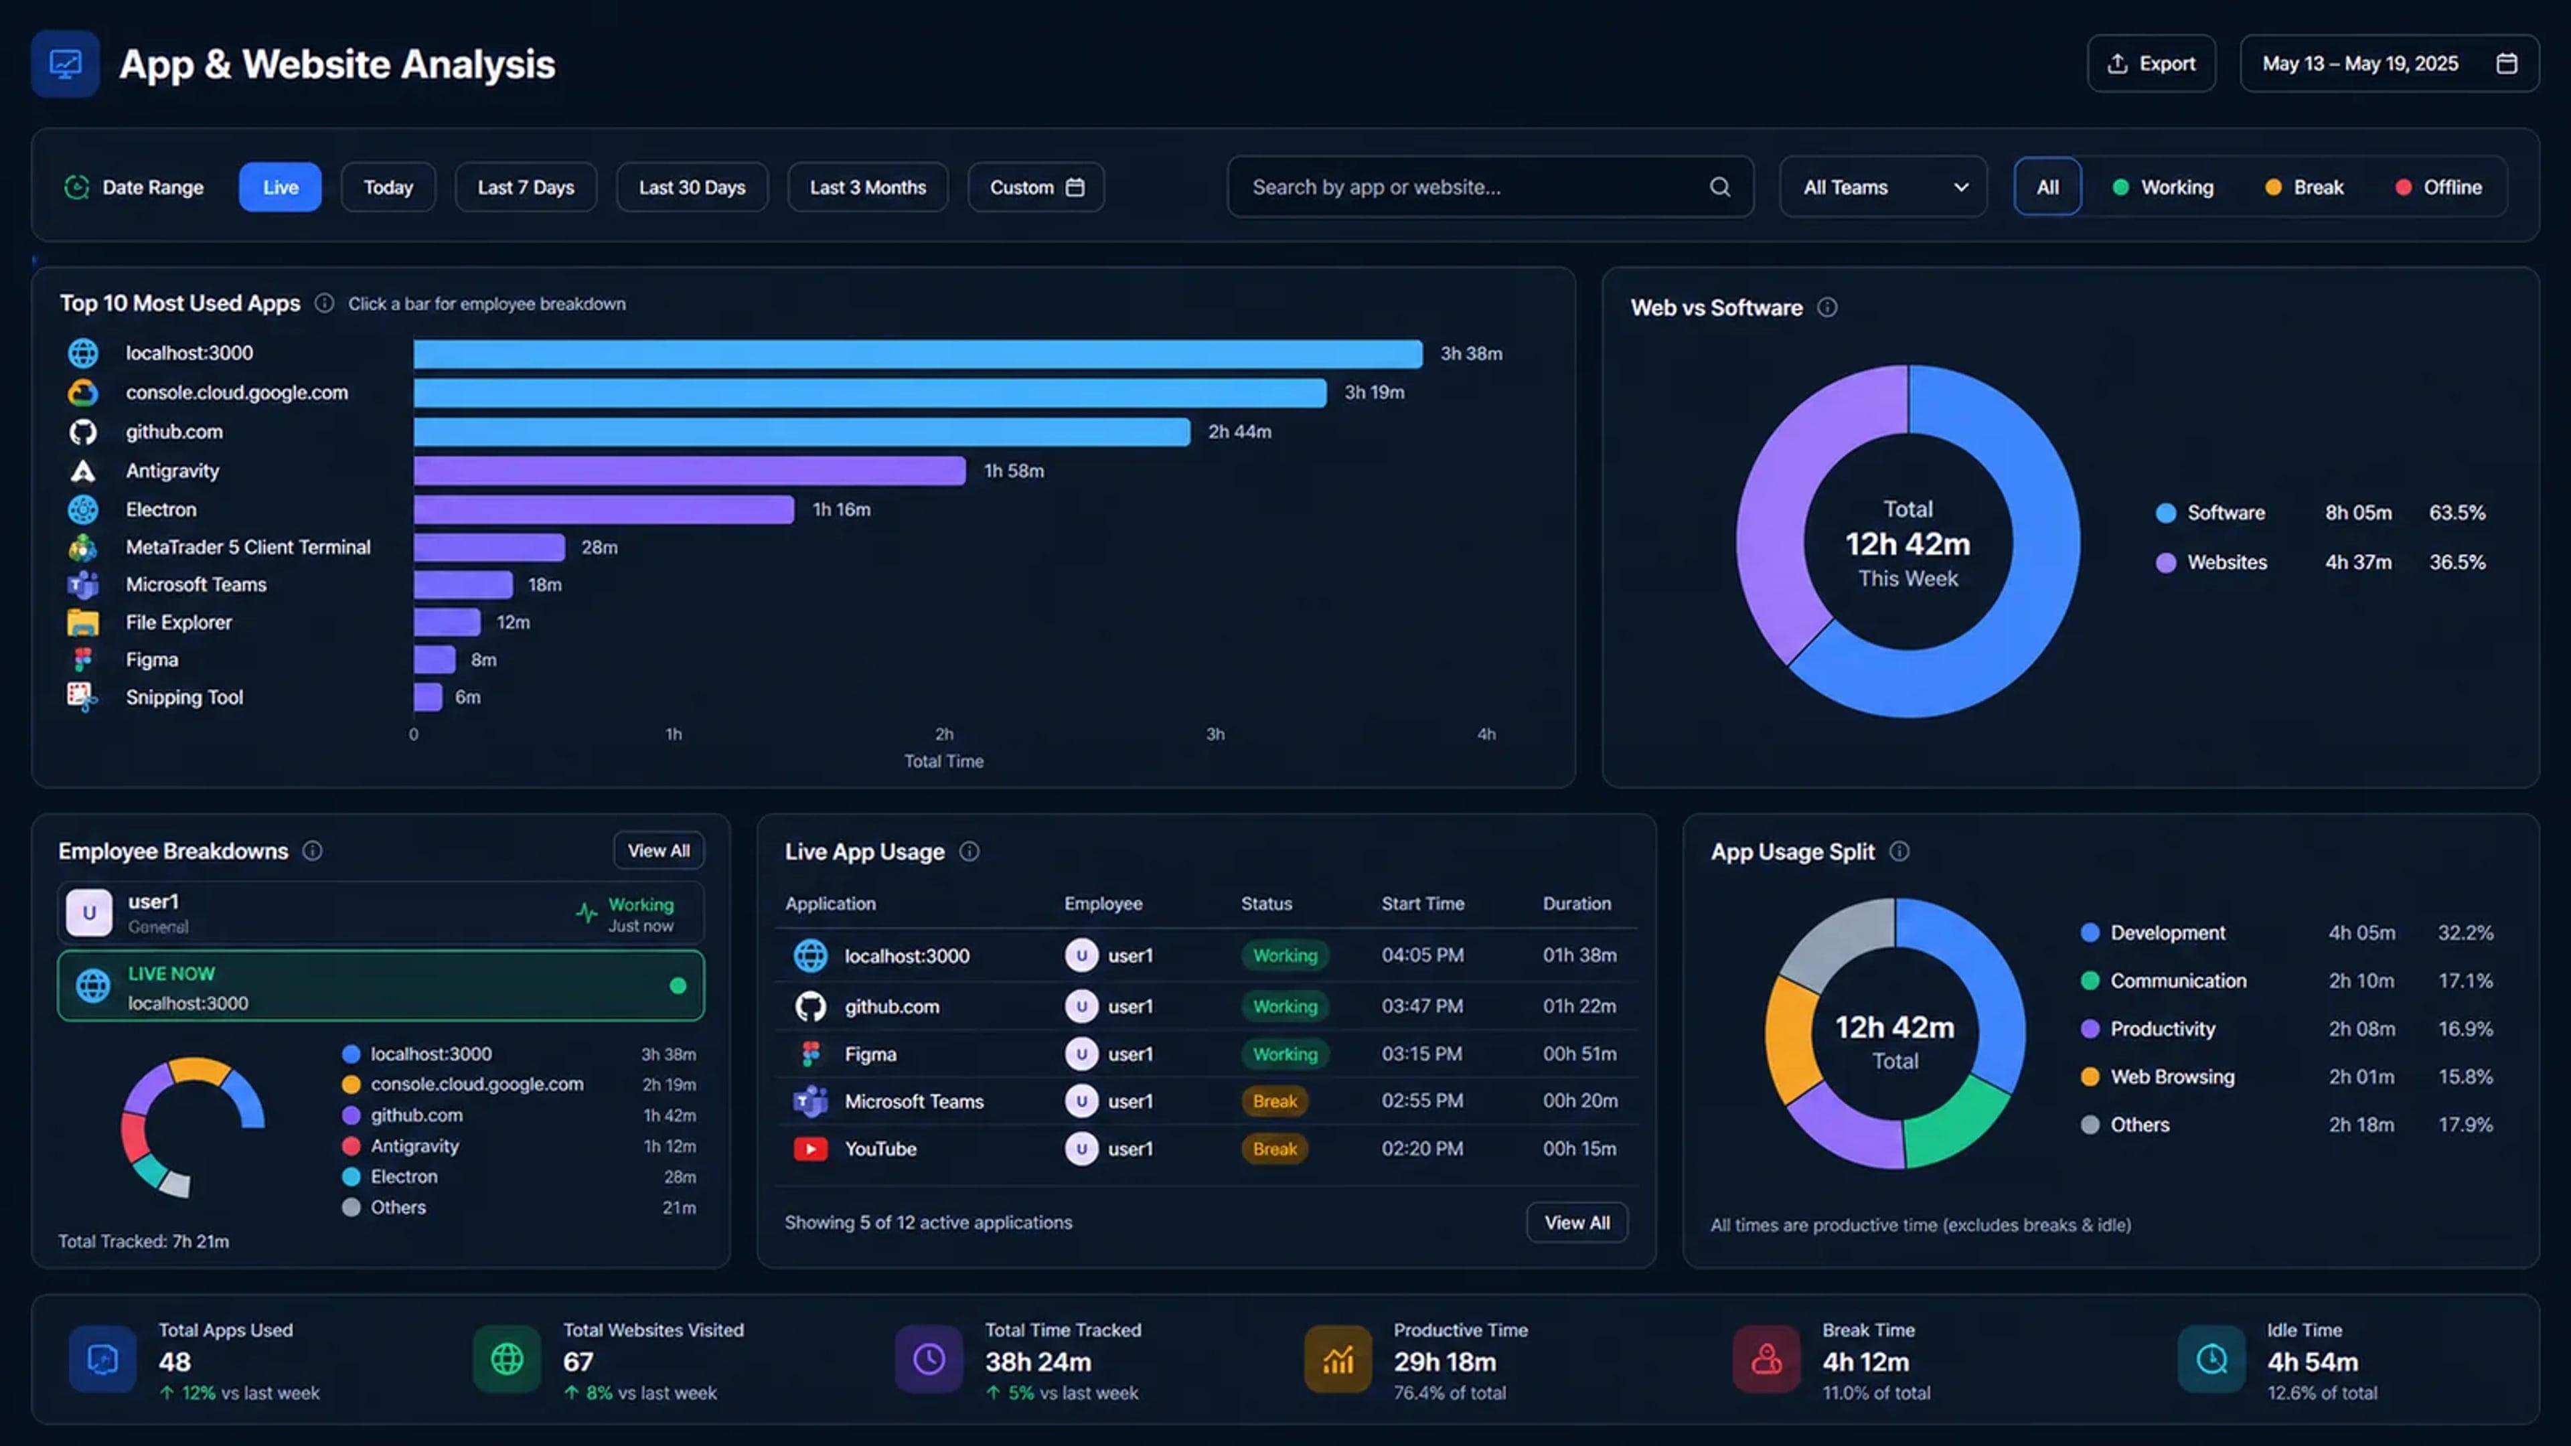Click the Web Browsing legend entry

click(x=2286, y=1076)
